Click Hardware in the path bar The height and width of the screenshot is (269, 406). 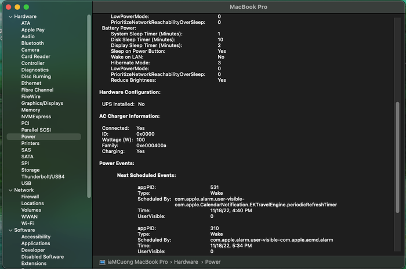186,262
